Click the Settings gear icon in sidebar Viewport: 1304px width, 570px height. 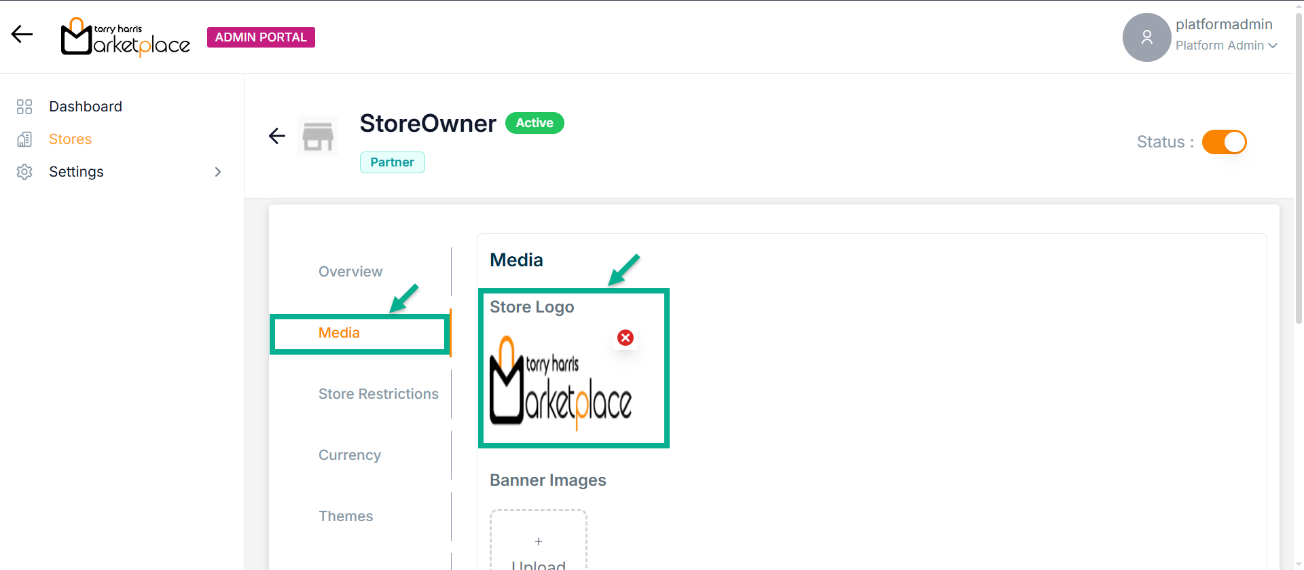[24, 172]
